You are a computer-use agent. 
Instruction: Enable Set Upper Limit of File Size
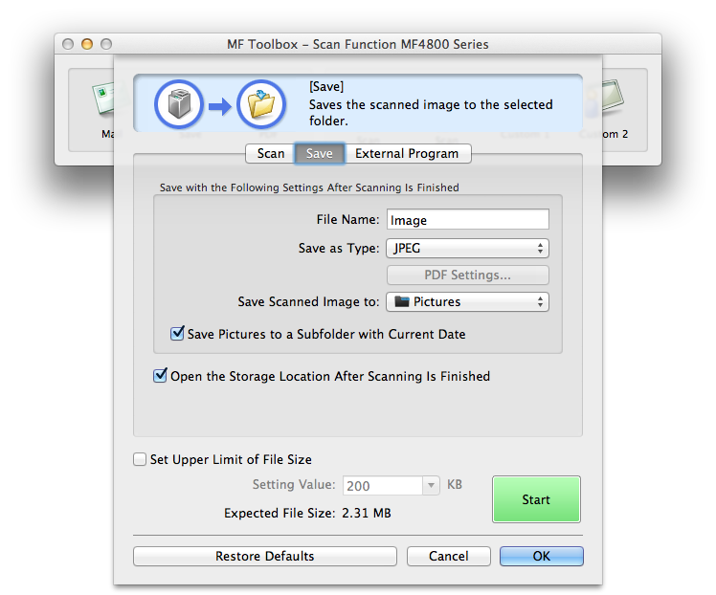point(140,459)
